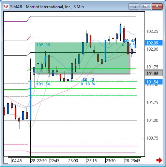Select the purple horizontal level line
The width and height of the screenshot is (166, 167).
[x=83, y=16]
